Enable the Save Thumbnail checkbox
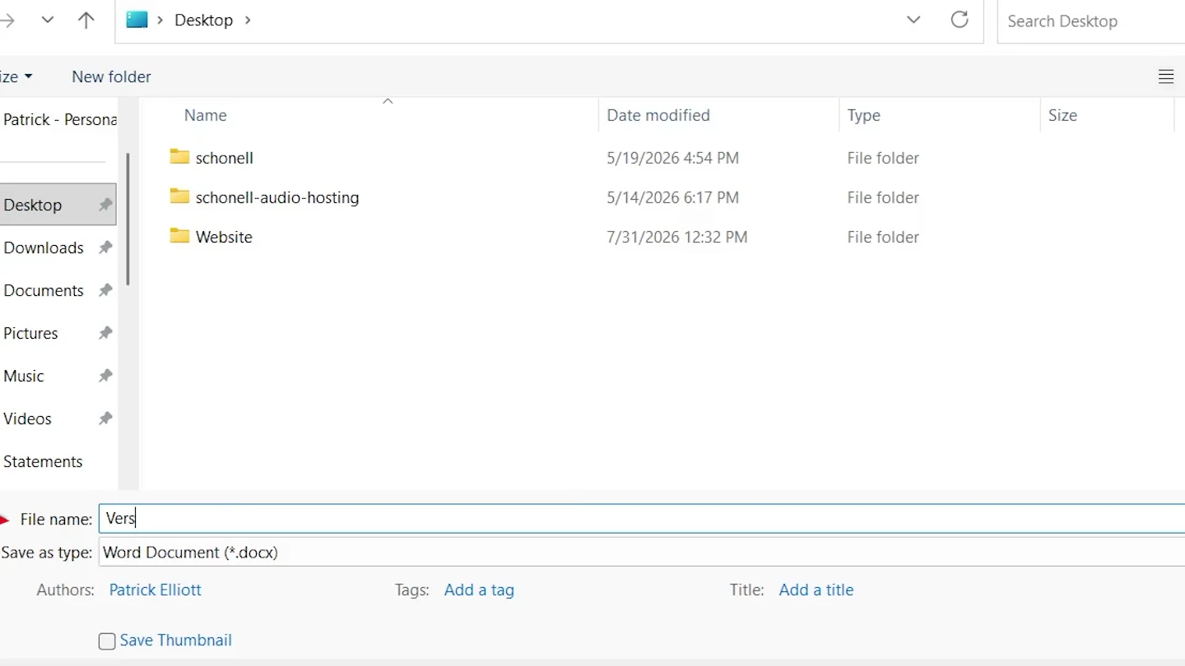This screenshot has width=1185, height=666. [x=107, y=641]
